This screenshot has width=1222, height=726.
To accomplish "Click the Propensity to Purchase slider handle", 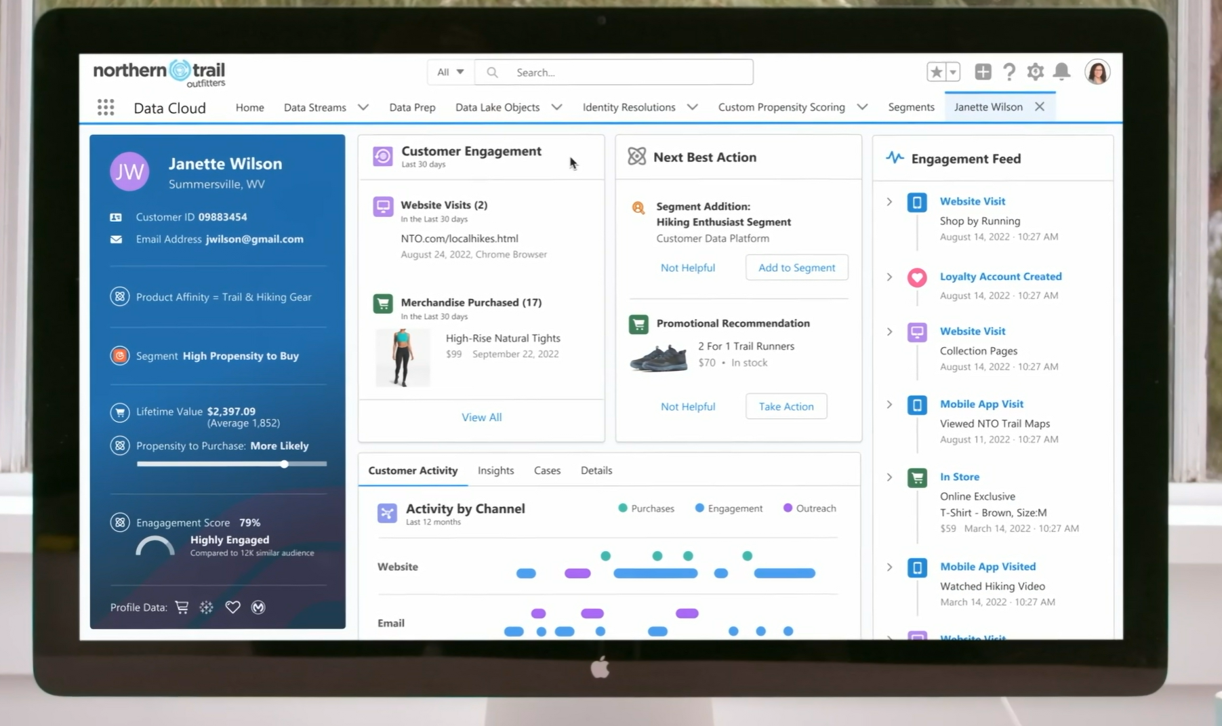I will tap(285, 464).
